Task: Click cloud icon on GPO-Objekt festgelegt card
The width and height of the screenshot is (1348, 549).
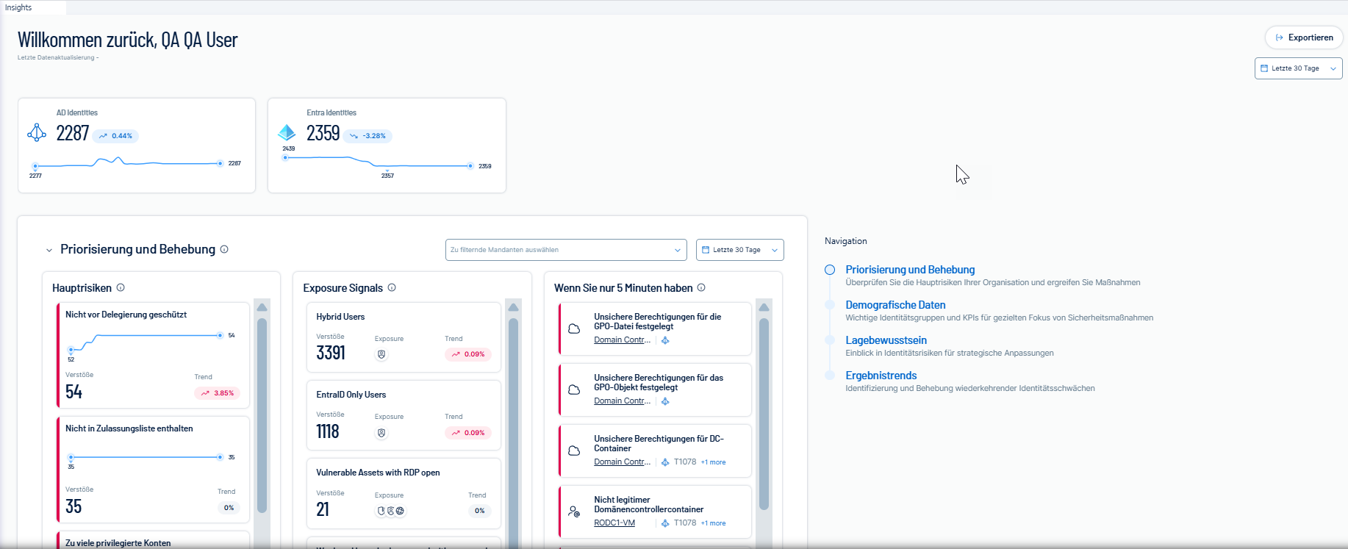Action: coord(575,390)
